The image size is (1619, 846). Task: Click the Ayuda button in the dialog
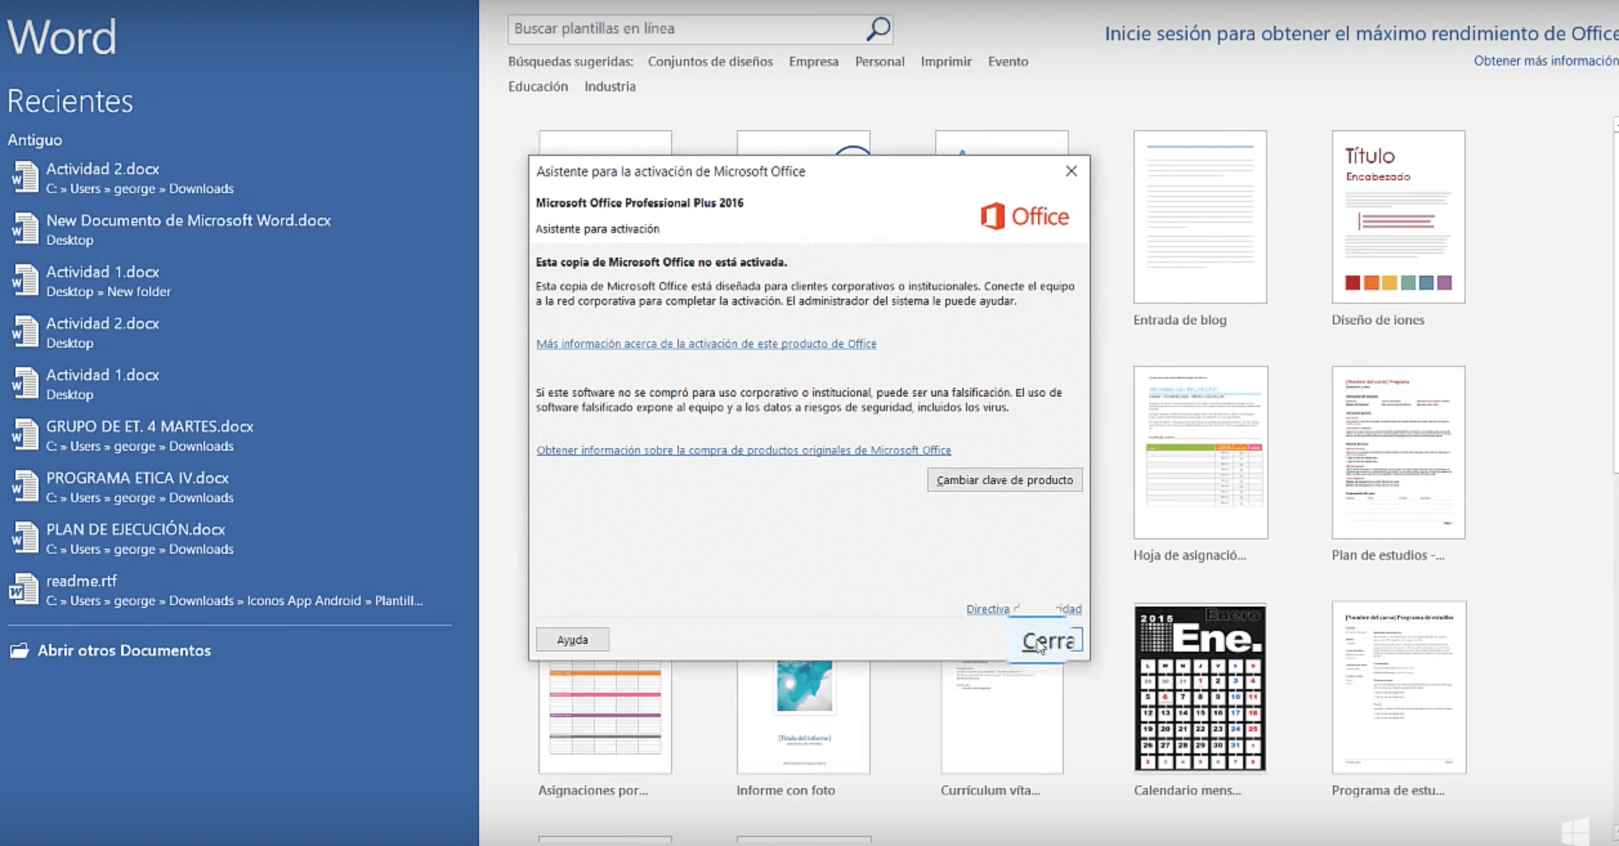[x=573, y=640]
